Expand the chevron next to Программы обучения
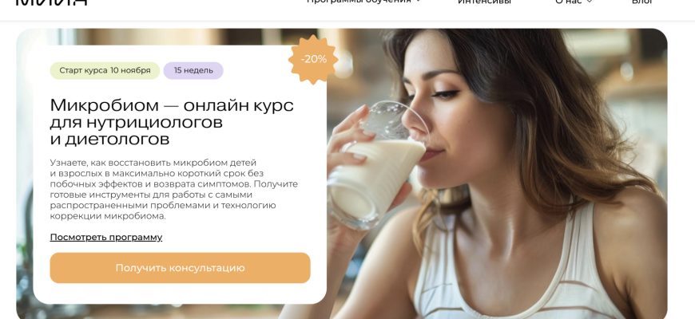 tap(418, 2)
